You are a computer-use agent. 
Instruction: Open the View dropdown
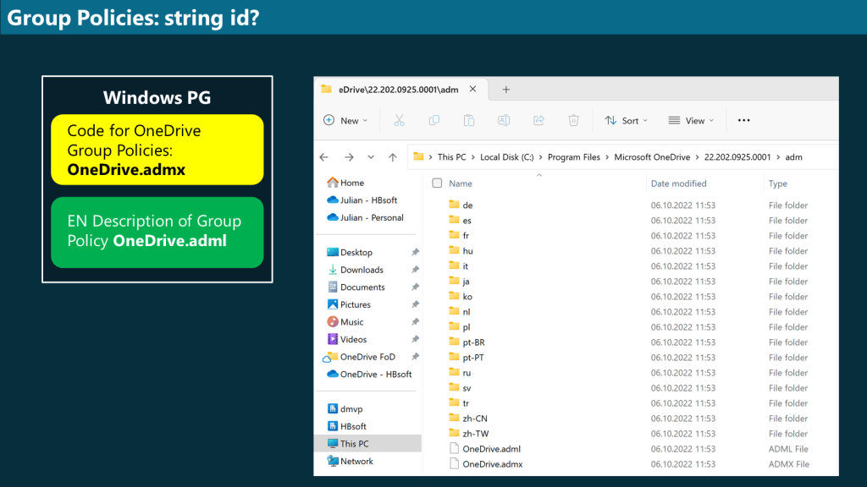[691, 121]
